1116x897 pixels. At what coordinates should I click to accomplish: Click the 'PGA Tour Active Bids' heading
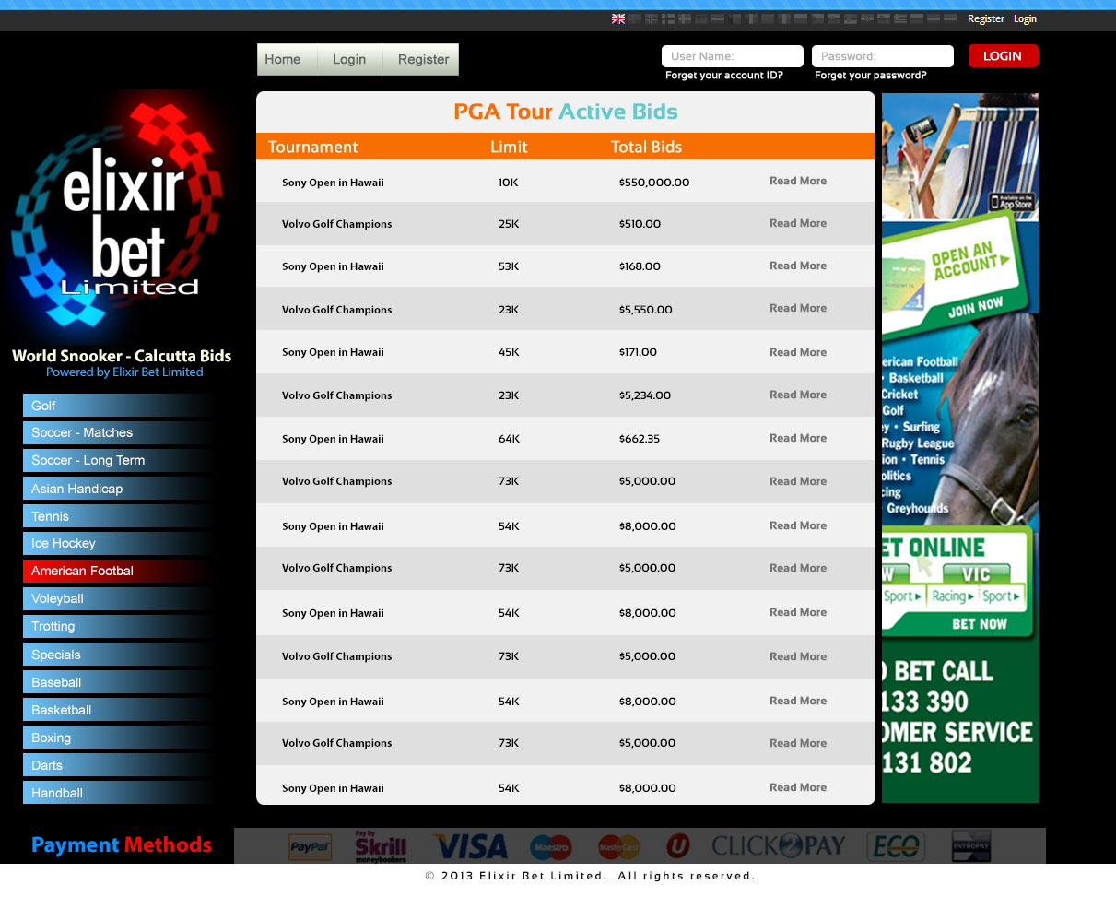pyautogui.click(x=566, y=112)
